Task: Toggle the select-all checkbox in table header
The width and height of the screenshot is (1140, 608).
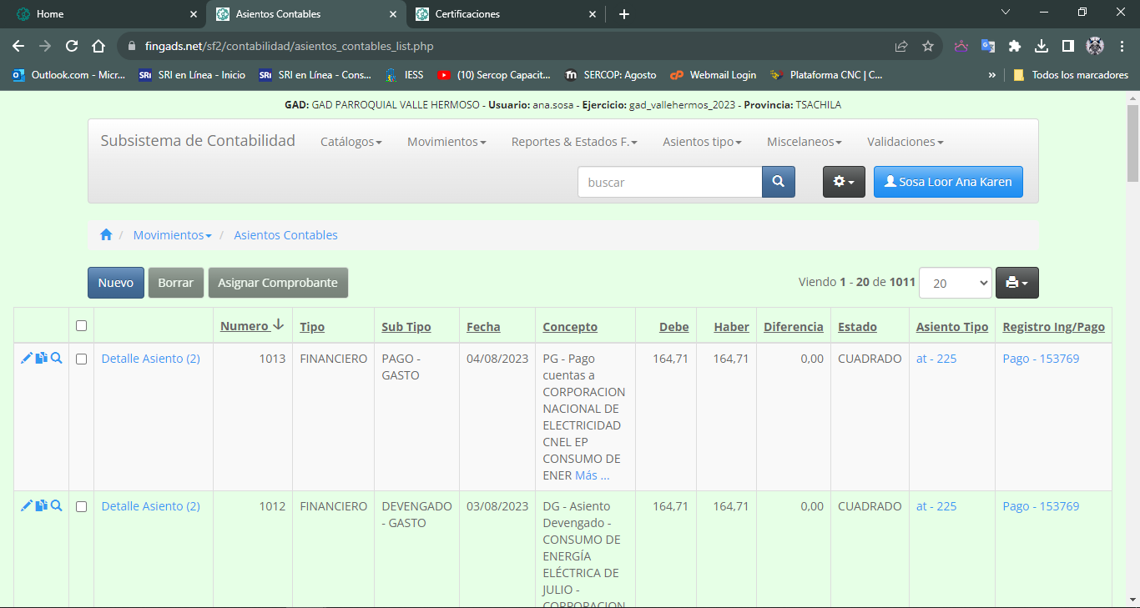Action: tap(81, 326)
